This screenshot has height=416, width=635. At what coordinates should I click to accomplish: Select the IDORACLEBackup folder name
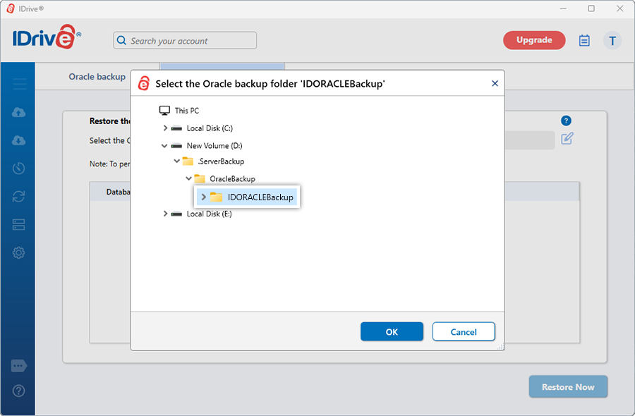(x=260, y=197)
